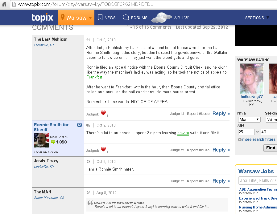
Task: Reply to Jarvis Casey's comment #3
Action: pyautogui.click(x=221, y=181)
